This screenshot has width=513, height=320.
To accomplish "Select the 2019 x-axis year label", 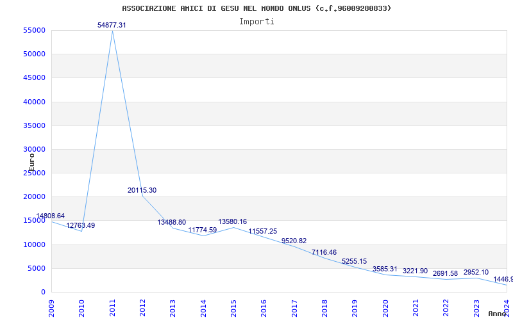I will click(x=355, y=308).
